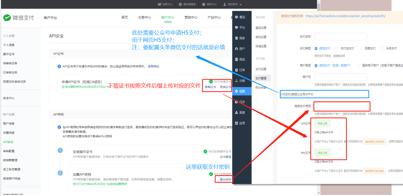Expand the 我的账号 account dropdown
Viewport: 403px width, 196px height.
coord(232,4)
